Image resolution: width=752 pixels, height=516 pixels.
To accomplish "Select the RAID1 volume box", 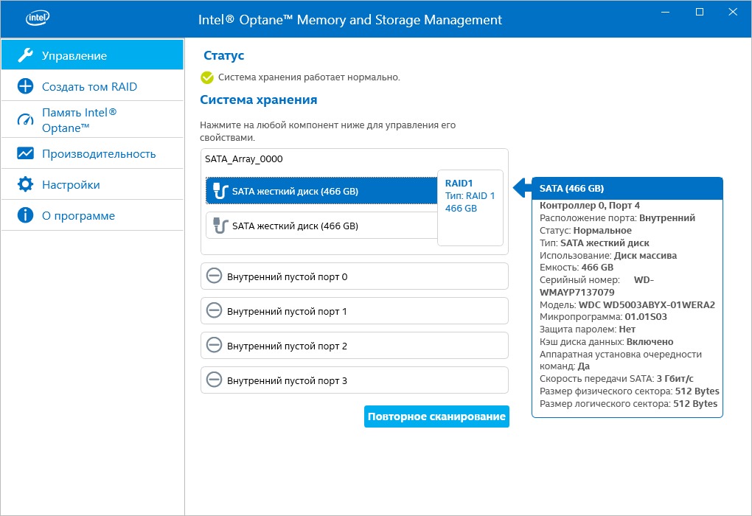I will pos(470,208).
